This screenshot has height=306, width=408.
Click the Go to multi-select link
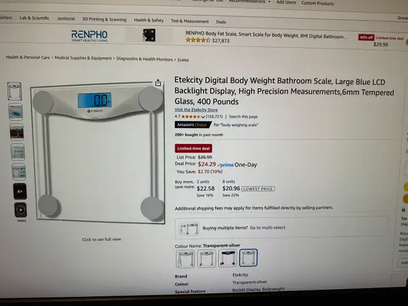pyautogui.click(x=268, y=228)
